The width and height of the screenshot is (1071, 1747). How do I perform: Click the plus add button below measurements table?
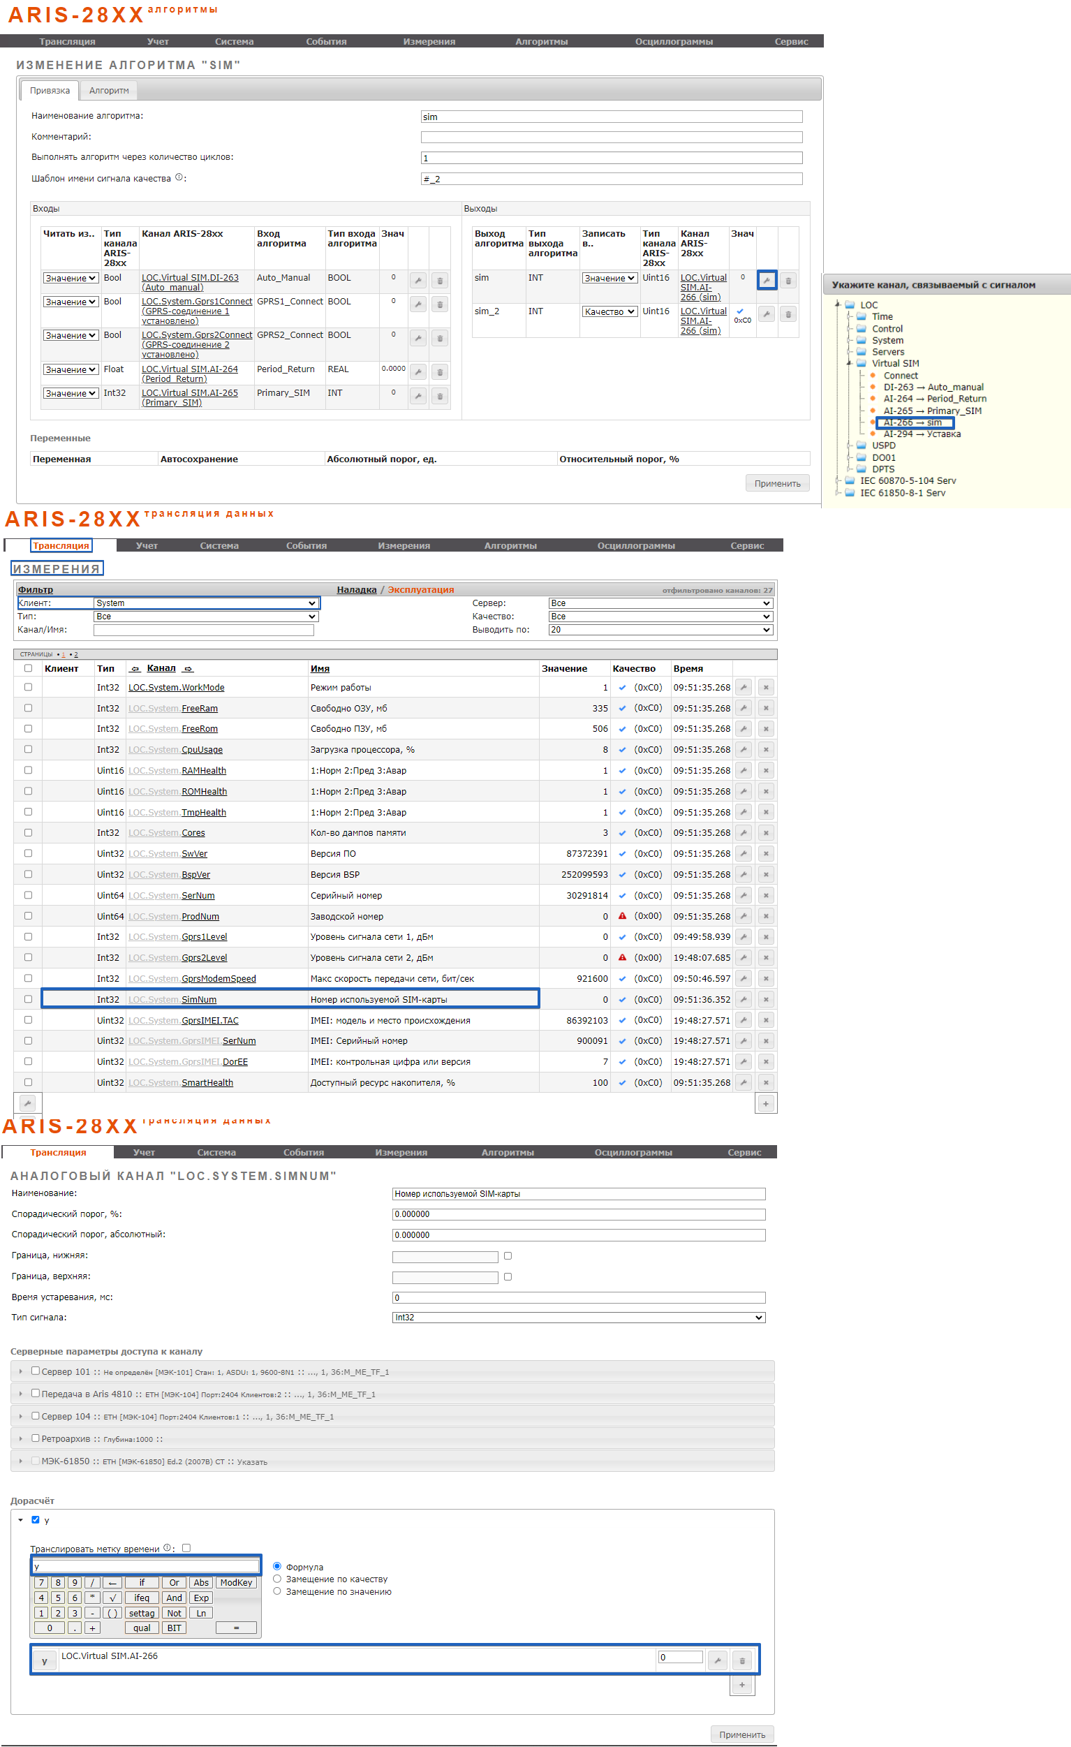(765, 1103)
